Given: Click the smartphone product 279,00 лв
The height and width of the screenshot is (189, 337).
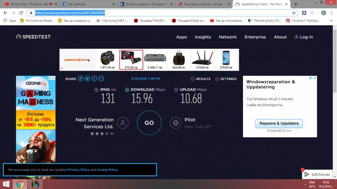Looking at the screenshot, I should (226, 60).
